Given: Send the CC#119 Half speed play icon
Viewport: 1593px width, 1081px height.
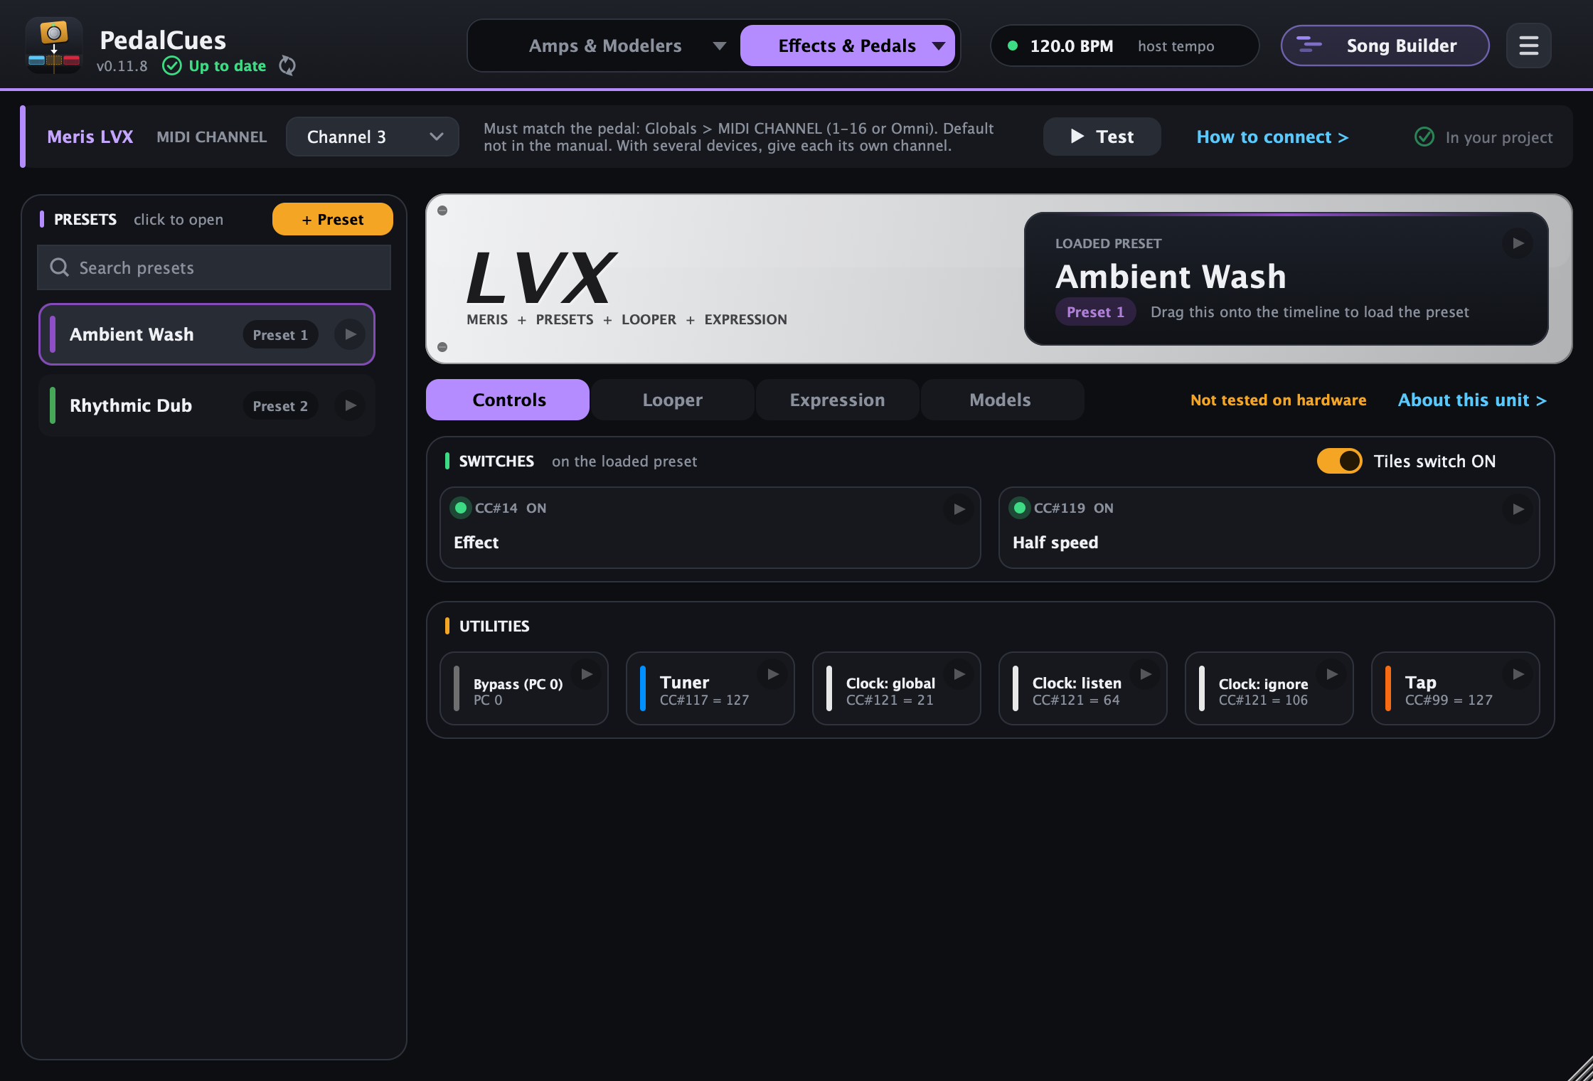Looking at the screenshot, I should pyautogui.click(x=1518, y=508).
